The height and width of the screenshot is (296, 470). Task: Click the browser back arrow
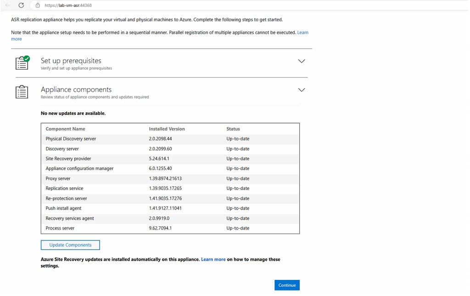[x=8, y=5]
